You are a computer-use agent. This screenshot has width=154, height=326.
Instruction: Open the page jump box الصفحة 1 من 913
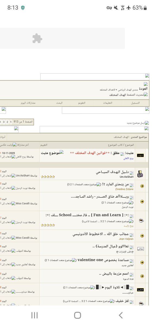[x=23, y=122]
